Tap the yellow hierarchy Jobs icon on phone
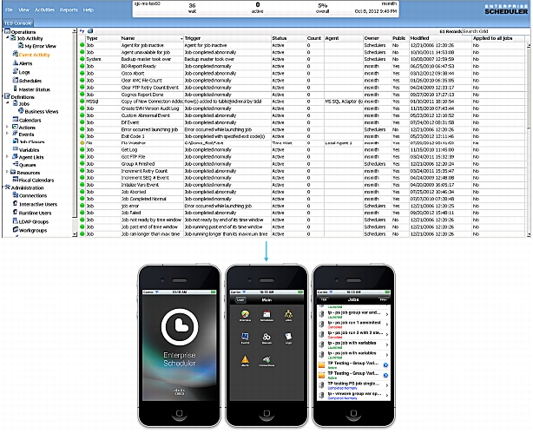Screen dimensions: 533x433 coord(288,314)
